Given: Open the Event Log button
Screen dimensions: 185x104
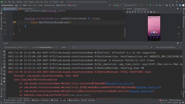Looking at the screenshot, I should point(163,100).
